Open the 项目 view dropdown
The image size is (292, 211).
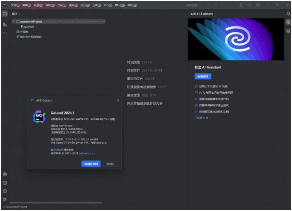coord(16,14)
